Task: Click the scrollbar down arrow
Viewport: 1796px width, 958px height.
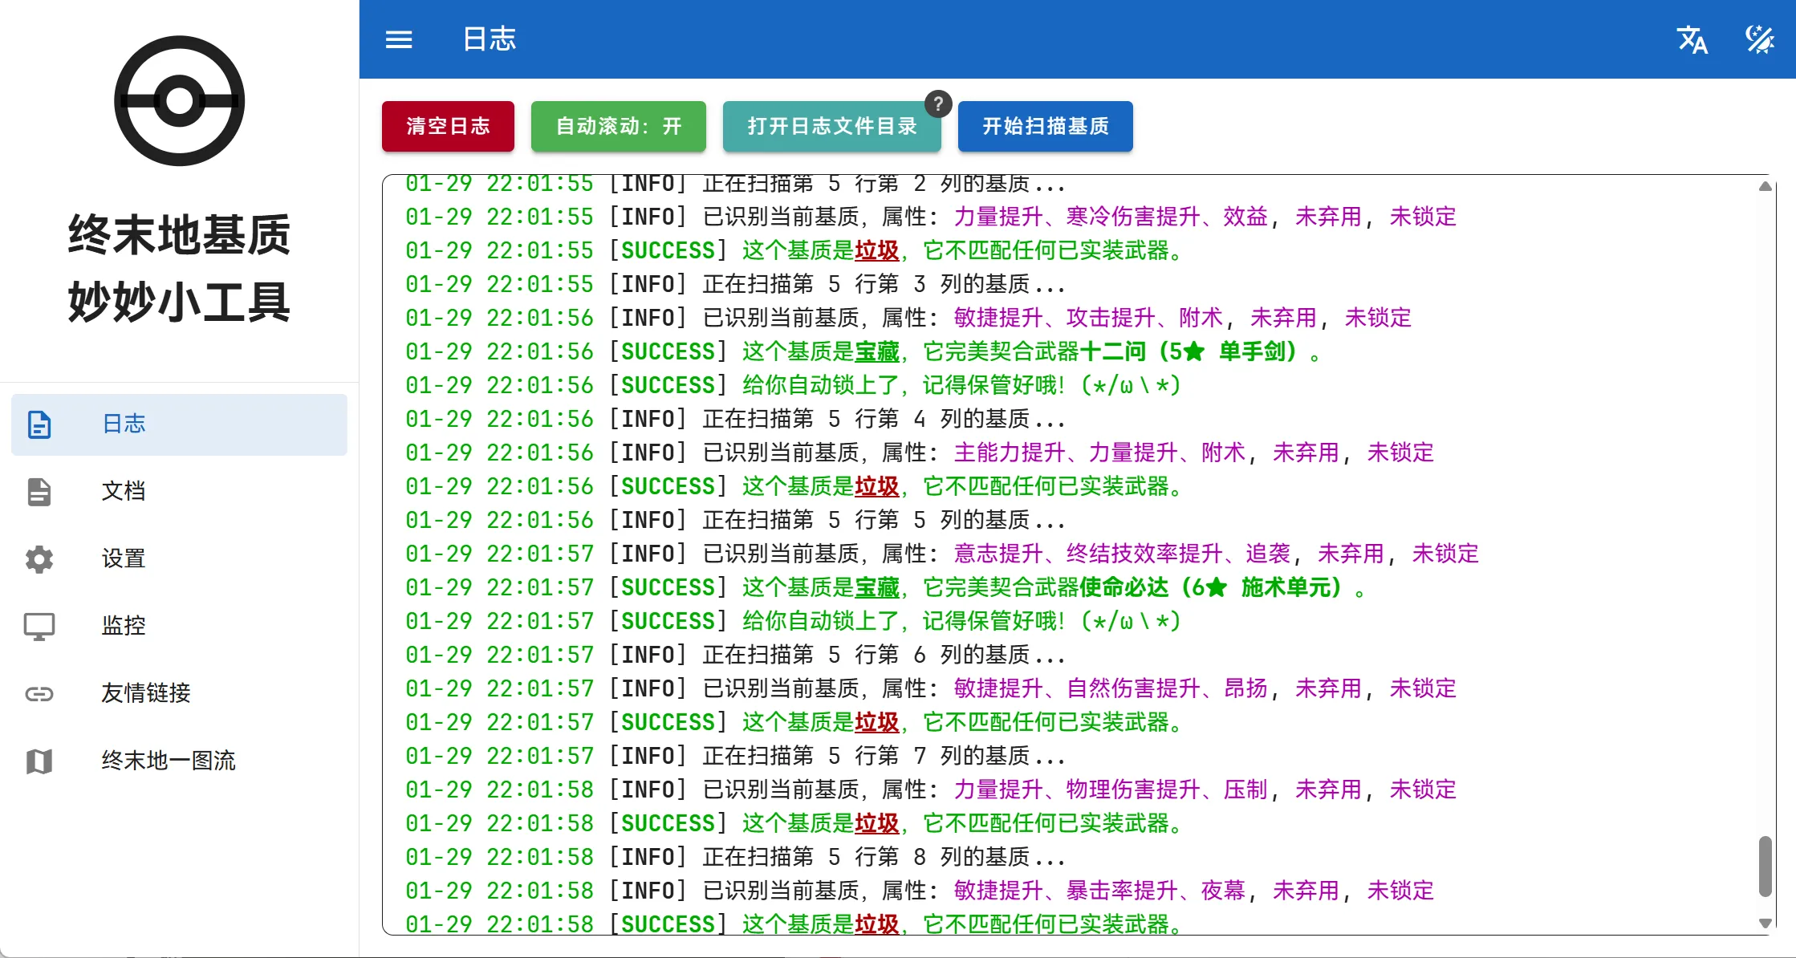Action: (1766, 923)
